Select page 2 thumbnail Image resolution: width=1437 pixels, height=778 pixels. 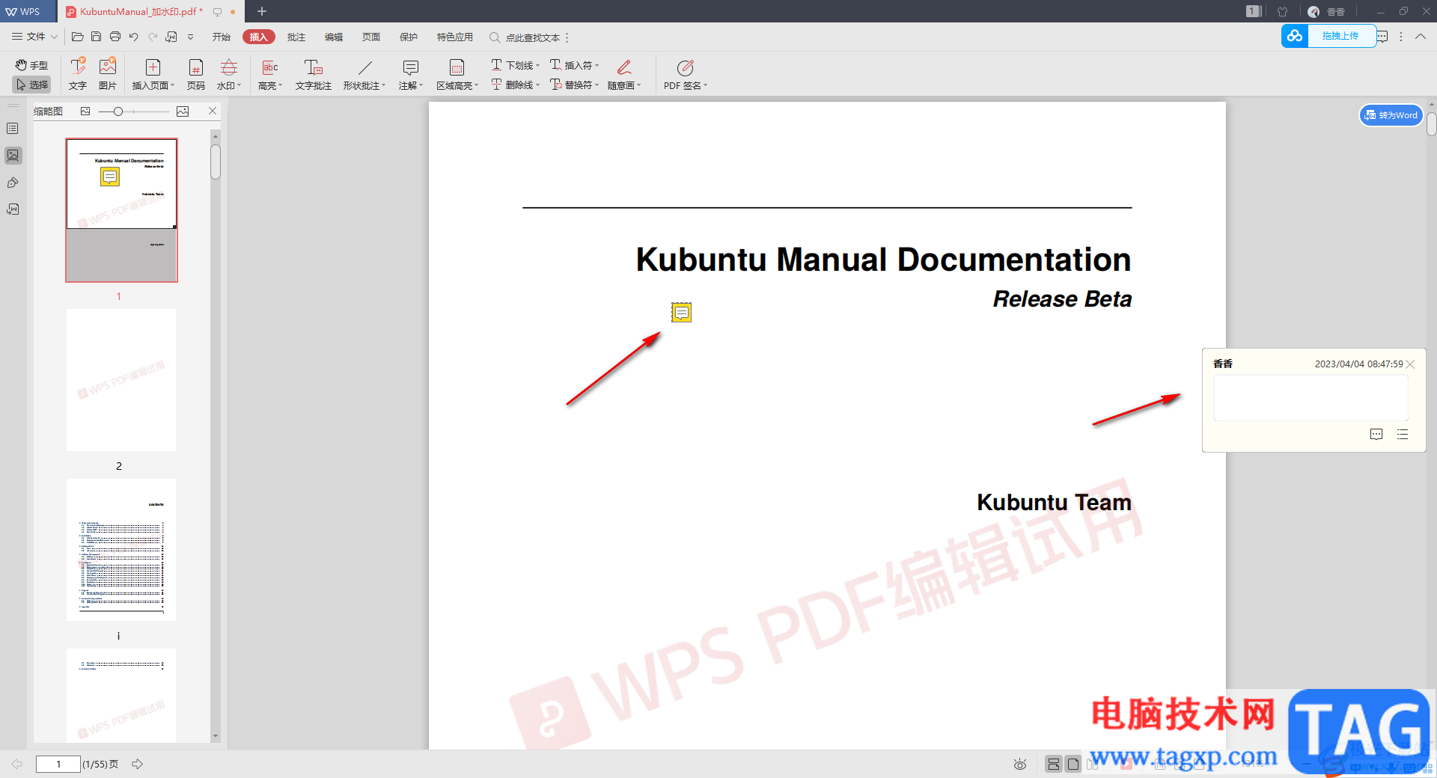[121, 380]
